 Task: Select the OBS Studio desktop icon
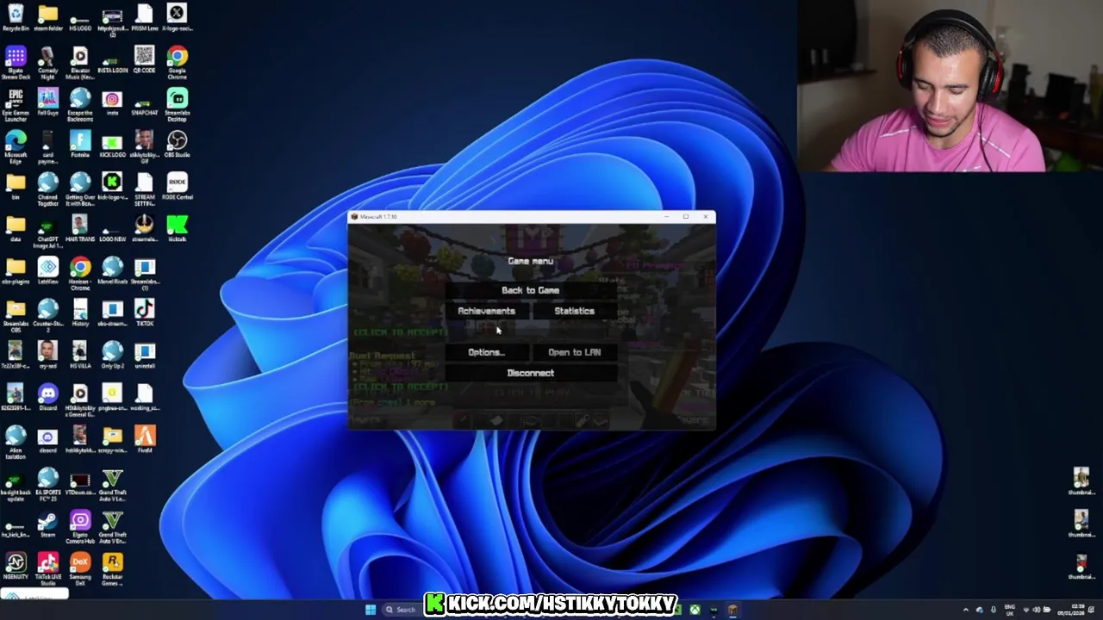(177, 145)
